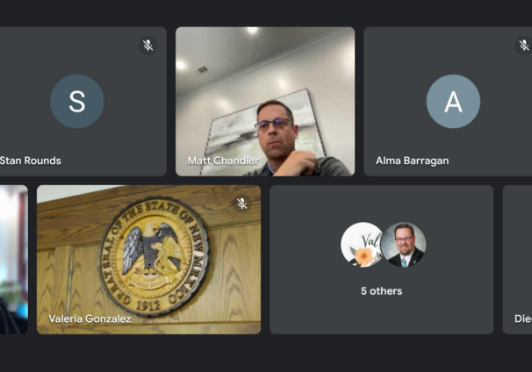Image resolution: width=532 pixels, height=372 pixels.
Task: Select the cut-off video tile beside Valeria
Action: (14, 260)
